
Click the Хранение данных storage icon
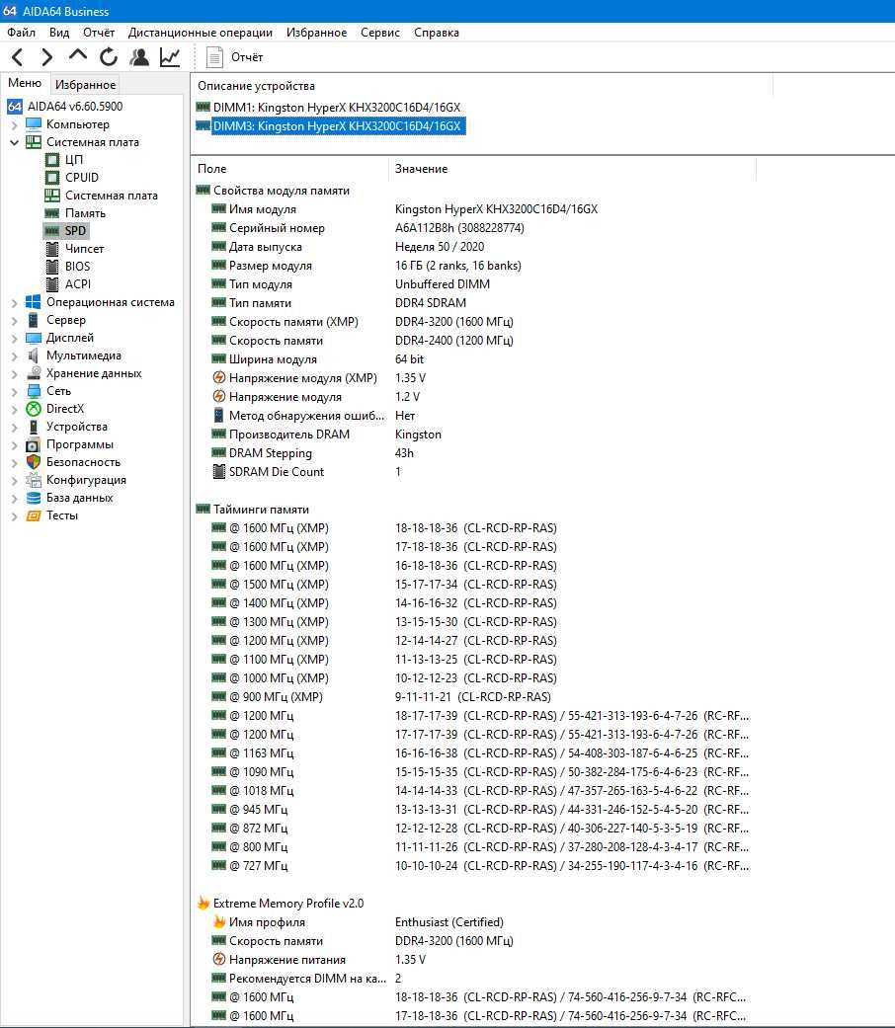tap(34, 373)
